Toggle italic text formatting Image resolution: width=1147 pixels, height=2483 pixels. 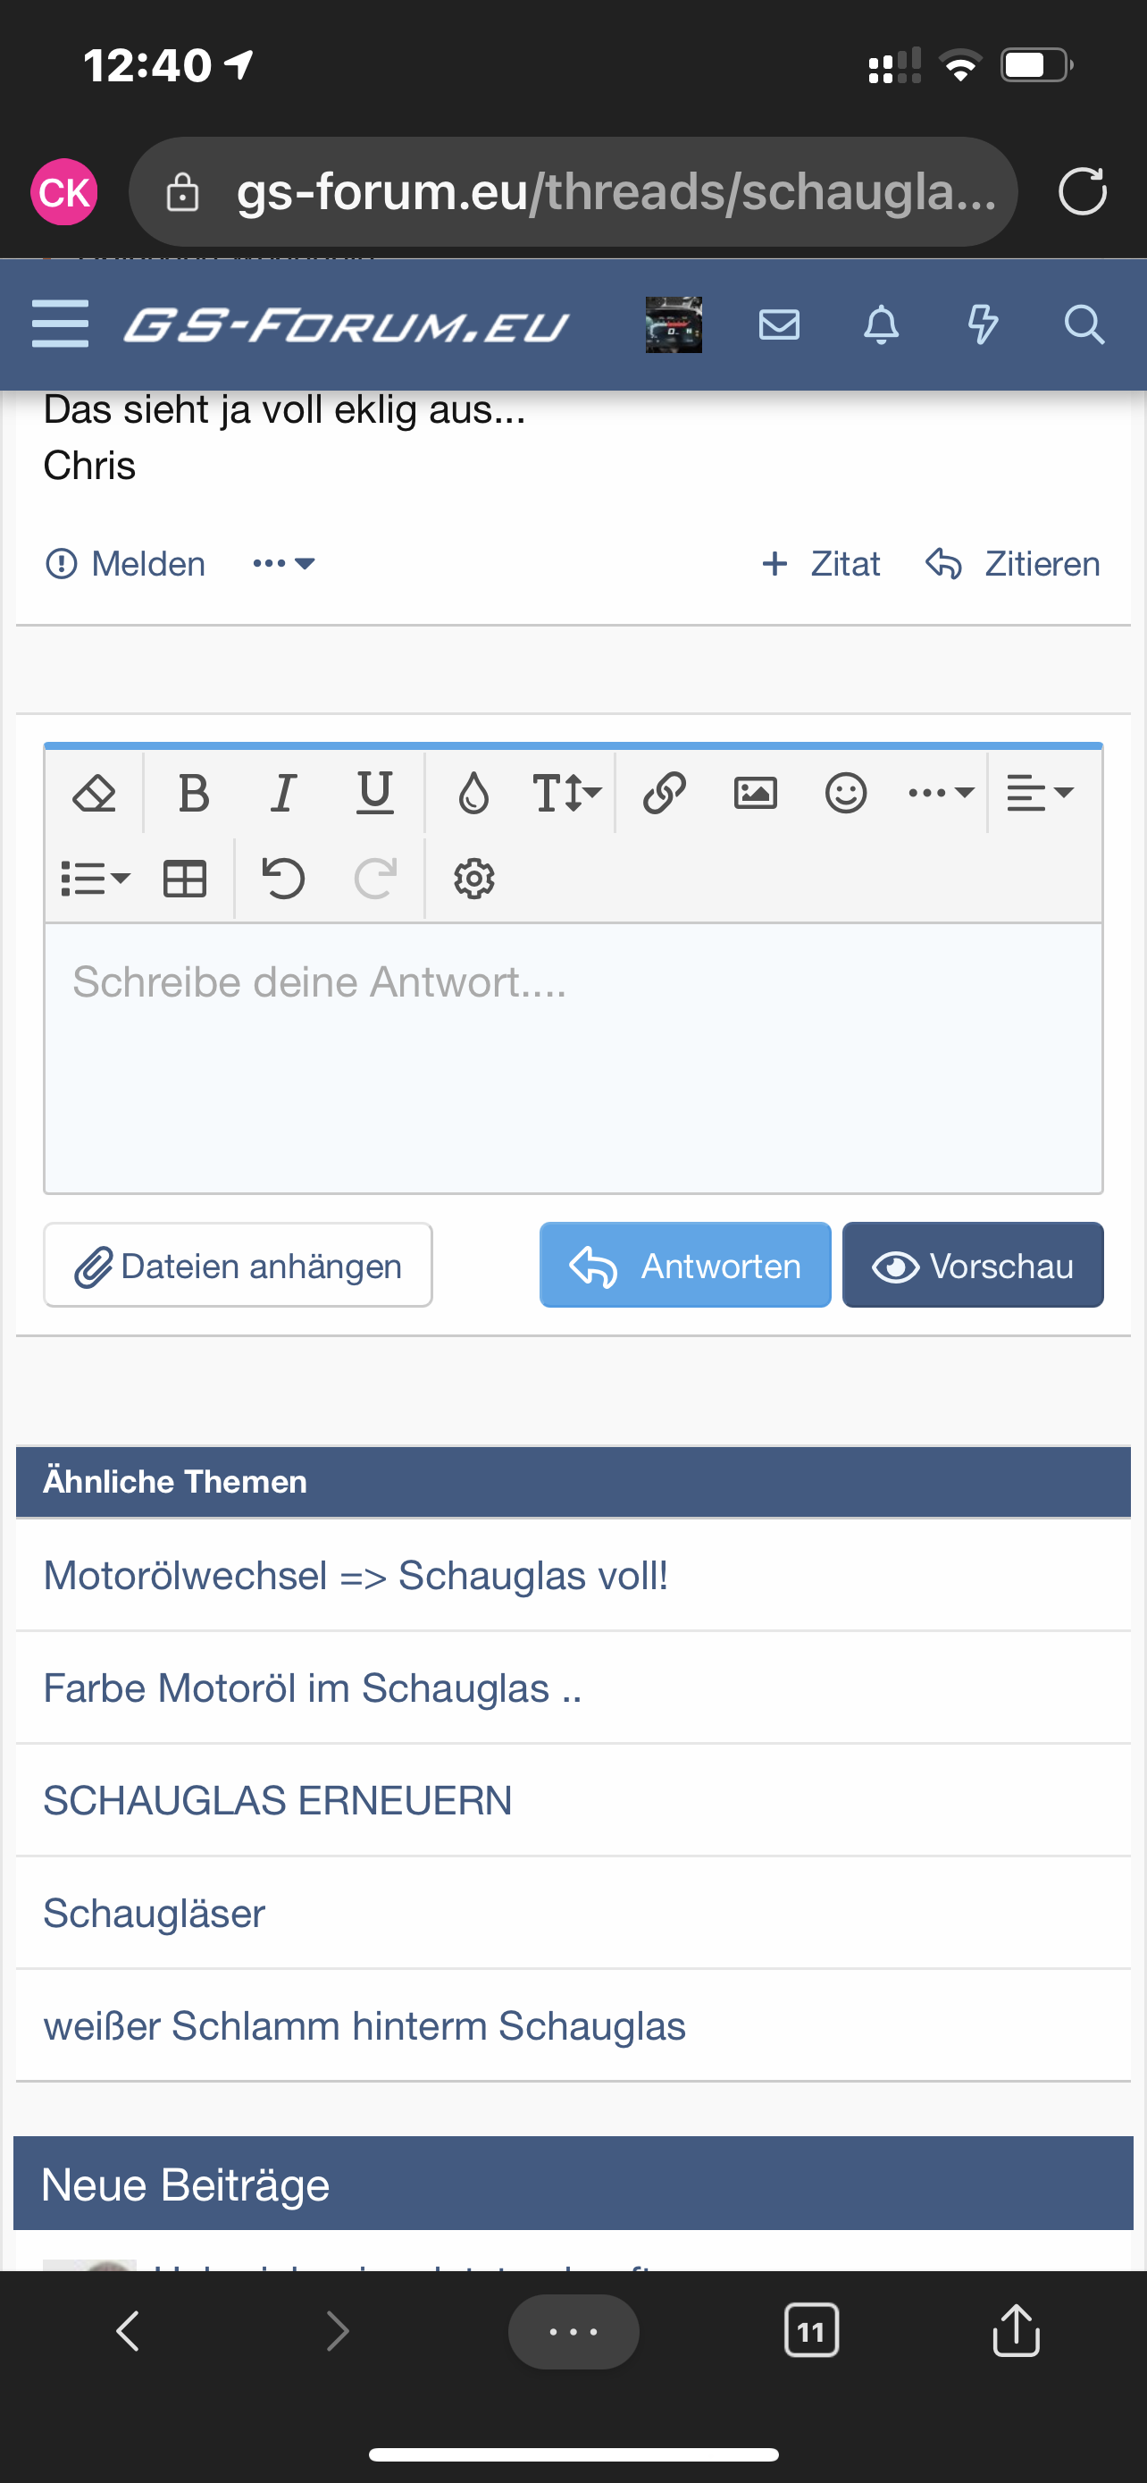(283, 794)
